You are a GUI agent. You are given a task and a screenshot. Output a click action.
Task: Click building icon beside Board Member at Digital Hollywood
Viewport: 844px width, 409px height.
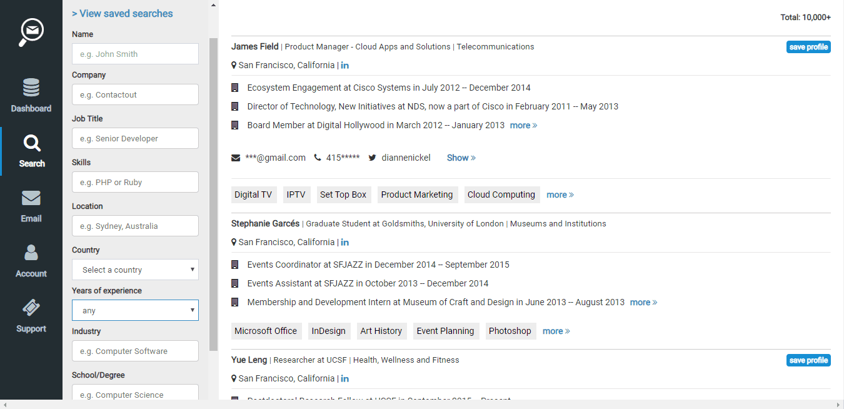coord(235,125)
